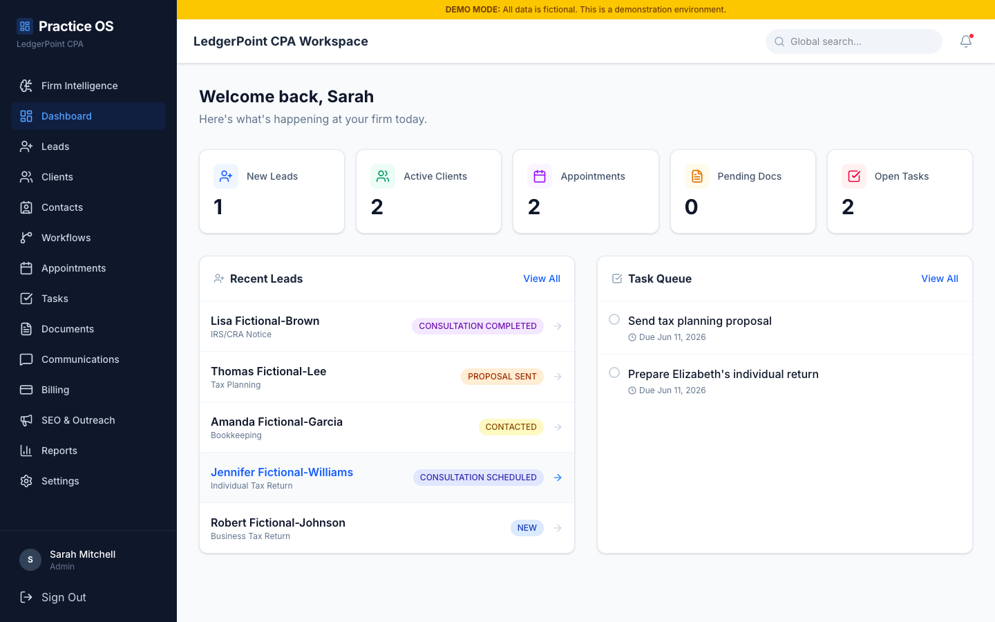Viewport: 995px width, 622px height.
Task: Click the Pending Docs card icon
Action: pos(697,176)
